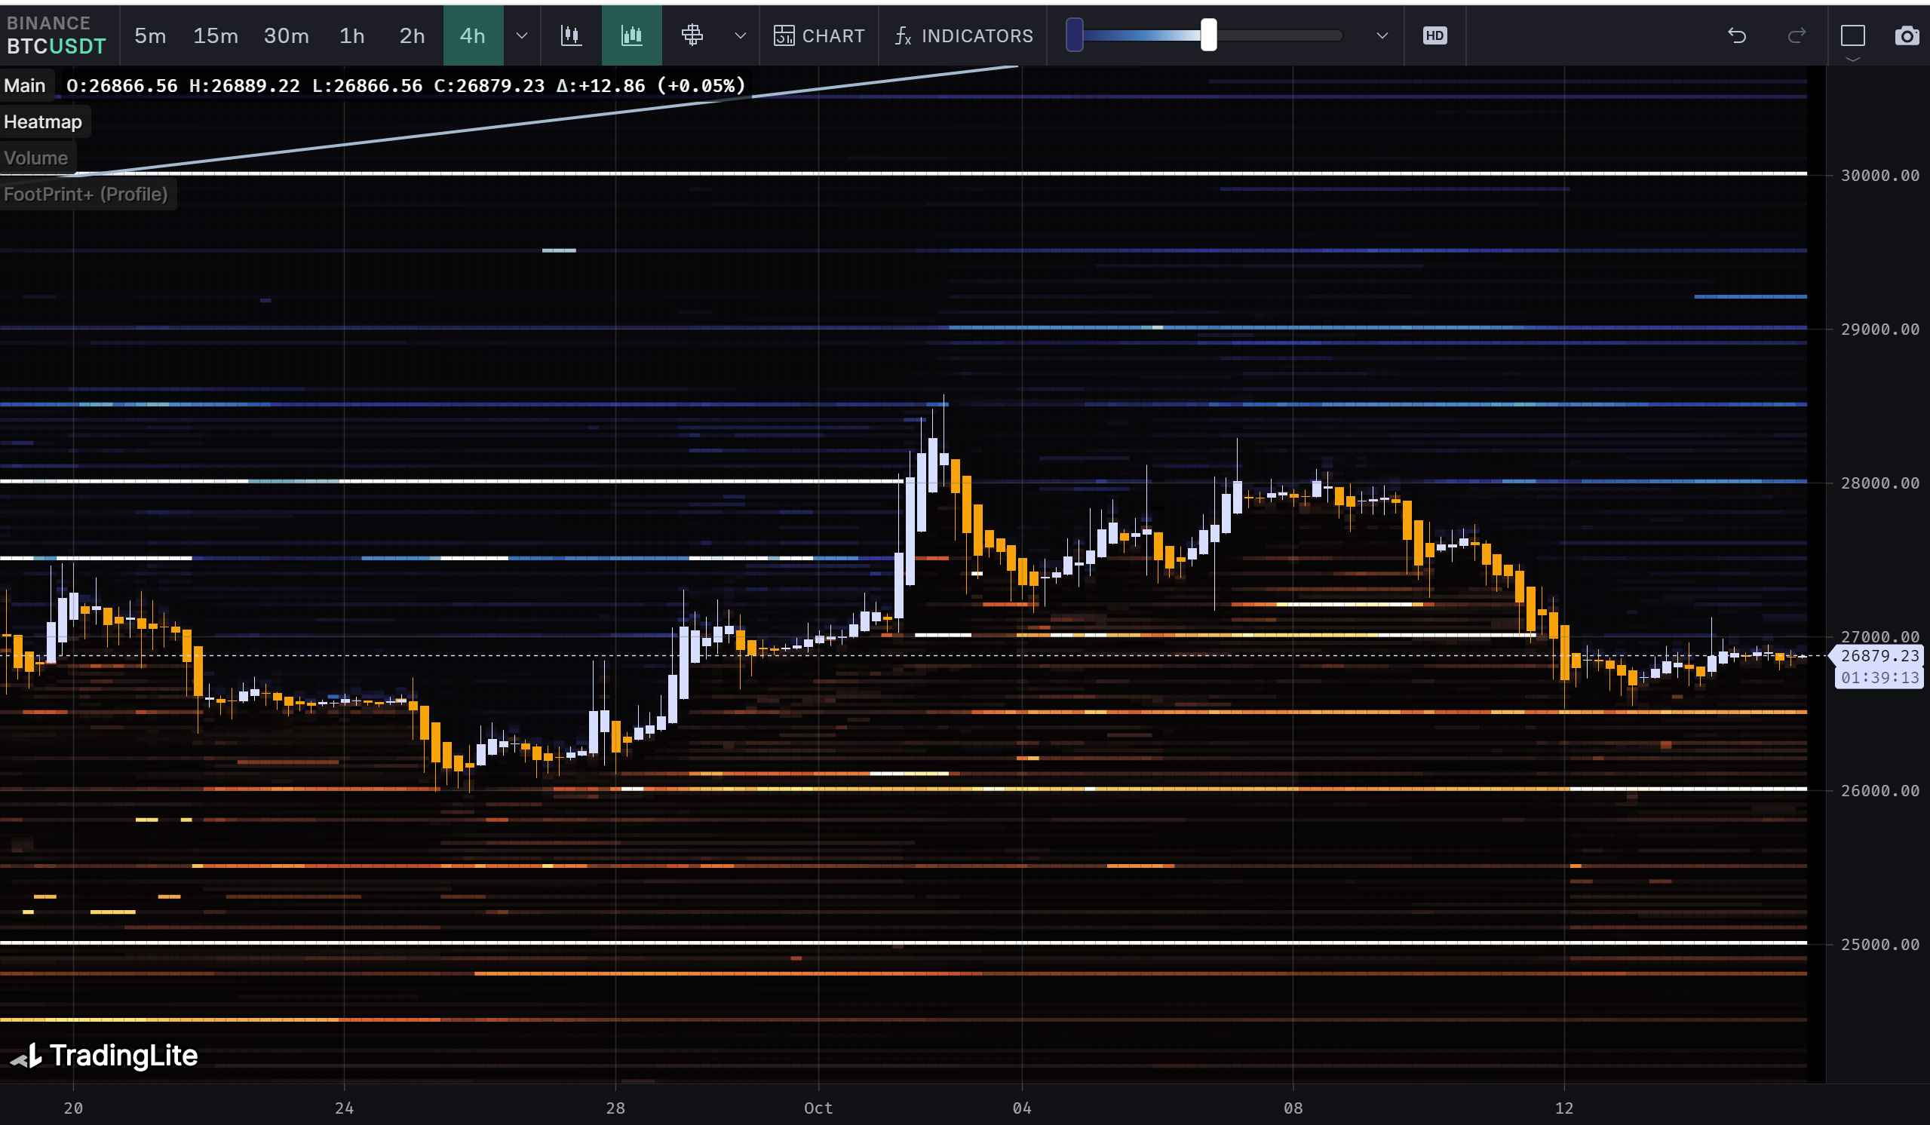This screenshot has height=1125, width=1930.
Task: Click the undo arrow icon
Action: coord(1736,35)
